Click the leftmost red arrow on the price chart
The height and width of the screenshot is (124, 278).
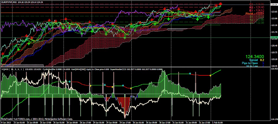(x=3, y=54)
